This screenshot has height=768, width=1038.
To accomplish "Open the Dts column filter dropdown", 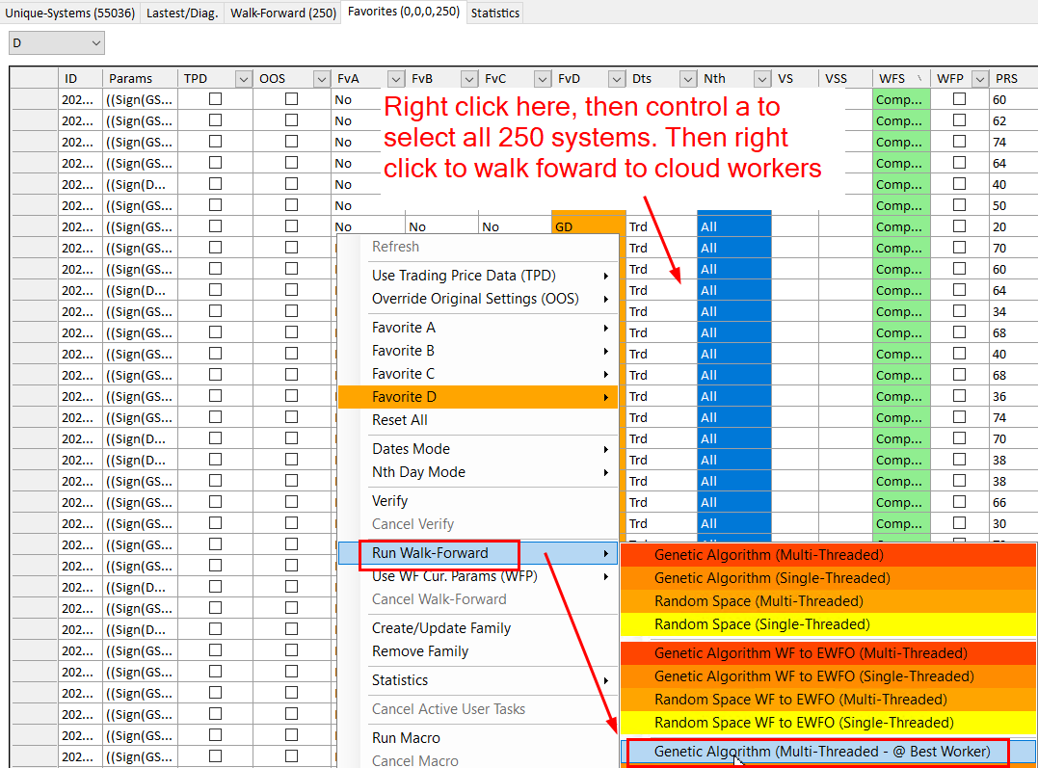I will coord(688,79).
